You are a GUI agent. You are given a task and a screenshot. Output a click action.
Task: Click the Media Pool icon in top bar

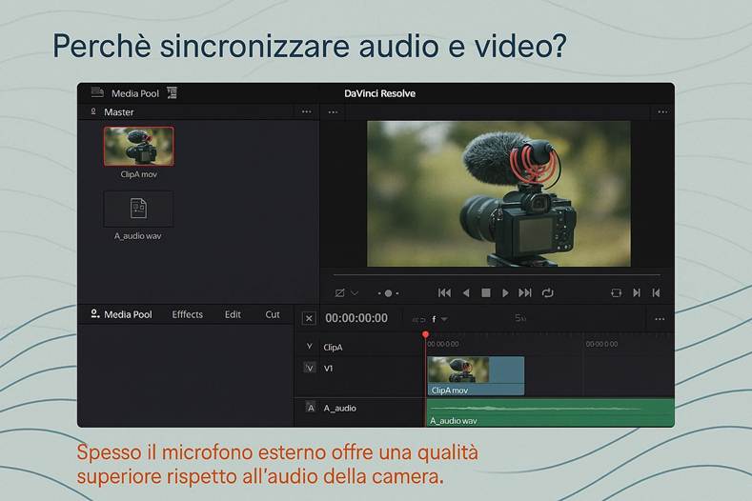[97, 92]
